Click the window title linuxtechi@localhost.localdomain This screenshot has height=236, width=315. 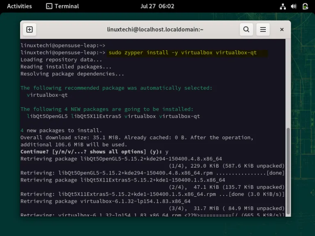point(155,29)
